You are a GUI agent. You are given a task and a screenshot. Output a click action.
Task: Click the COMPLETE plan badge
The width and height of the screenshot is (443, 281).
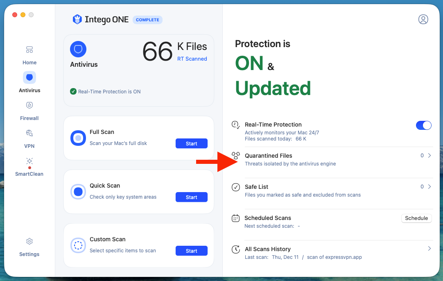tap(147, 20)
